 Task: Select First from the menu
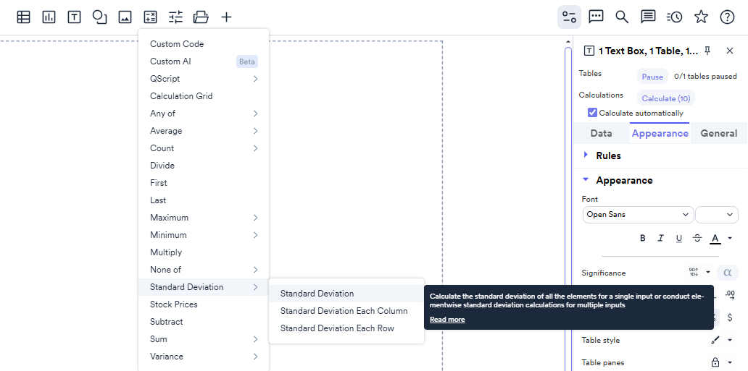point(204,183)
